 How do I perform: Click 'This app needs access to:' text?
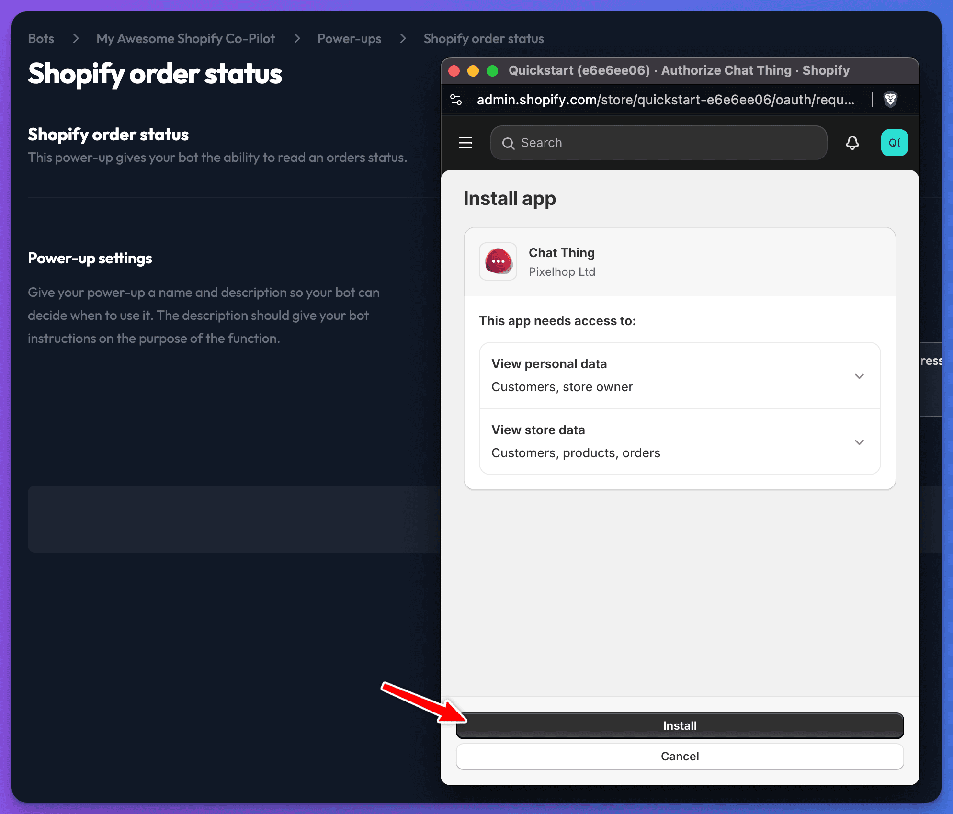[557, 321]
